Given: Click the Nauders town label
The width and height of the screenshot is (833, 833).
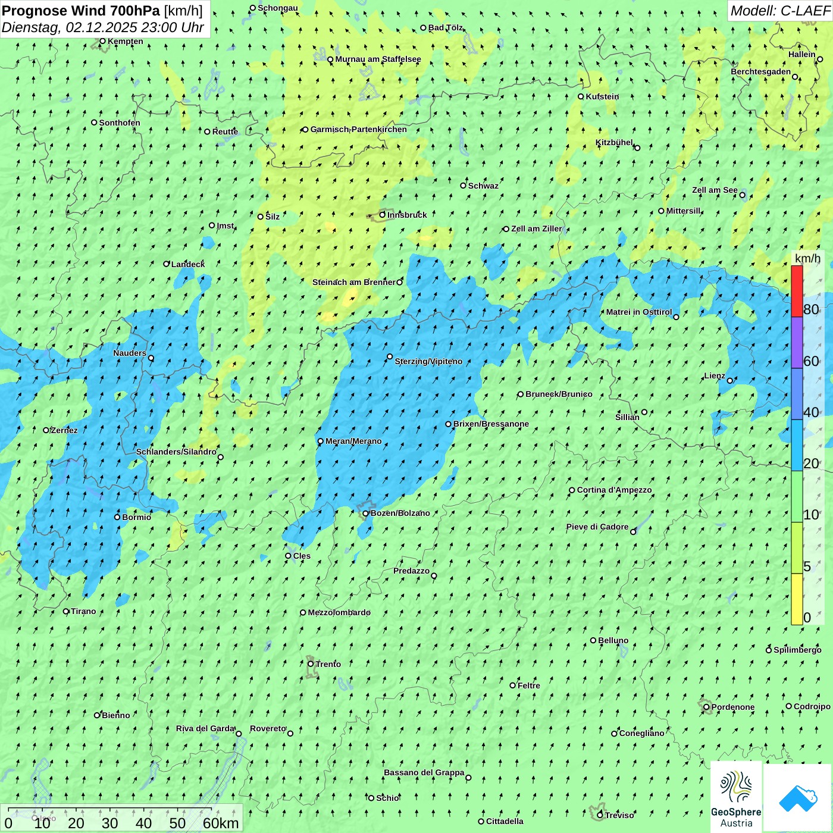Looking at the screenshot, I should [x=130, y=353].
